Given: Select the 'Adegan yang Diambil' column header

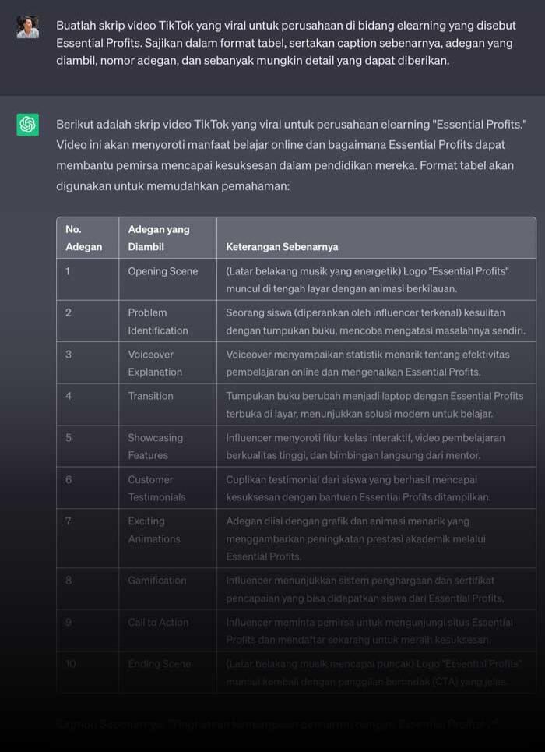Looking at the screenshot, I should pos(167,238).
